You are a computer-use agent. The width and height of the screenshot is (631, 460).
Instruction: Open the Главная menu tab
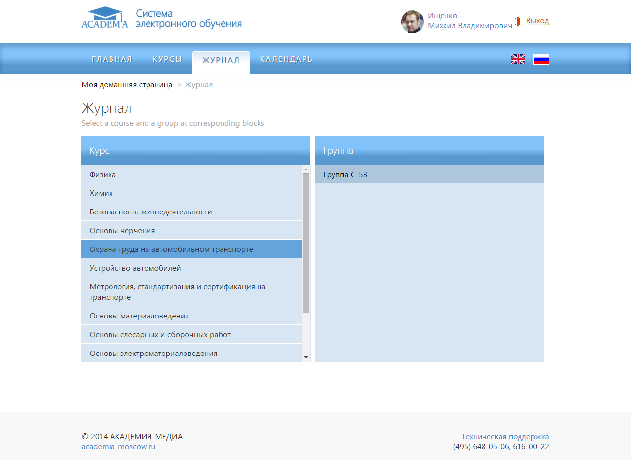(112, 59)
